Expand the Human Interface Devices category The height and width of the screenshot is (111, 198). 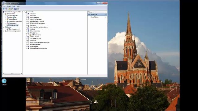pos(27,21)
